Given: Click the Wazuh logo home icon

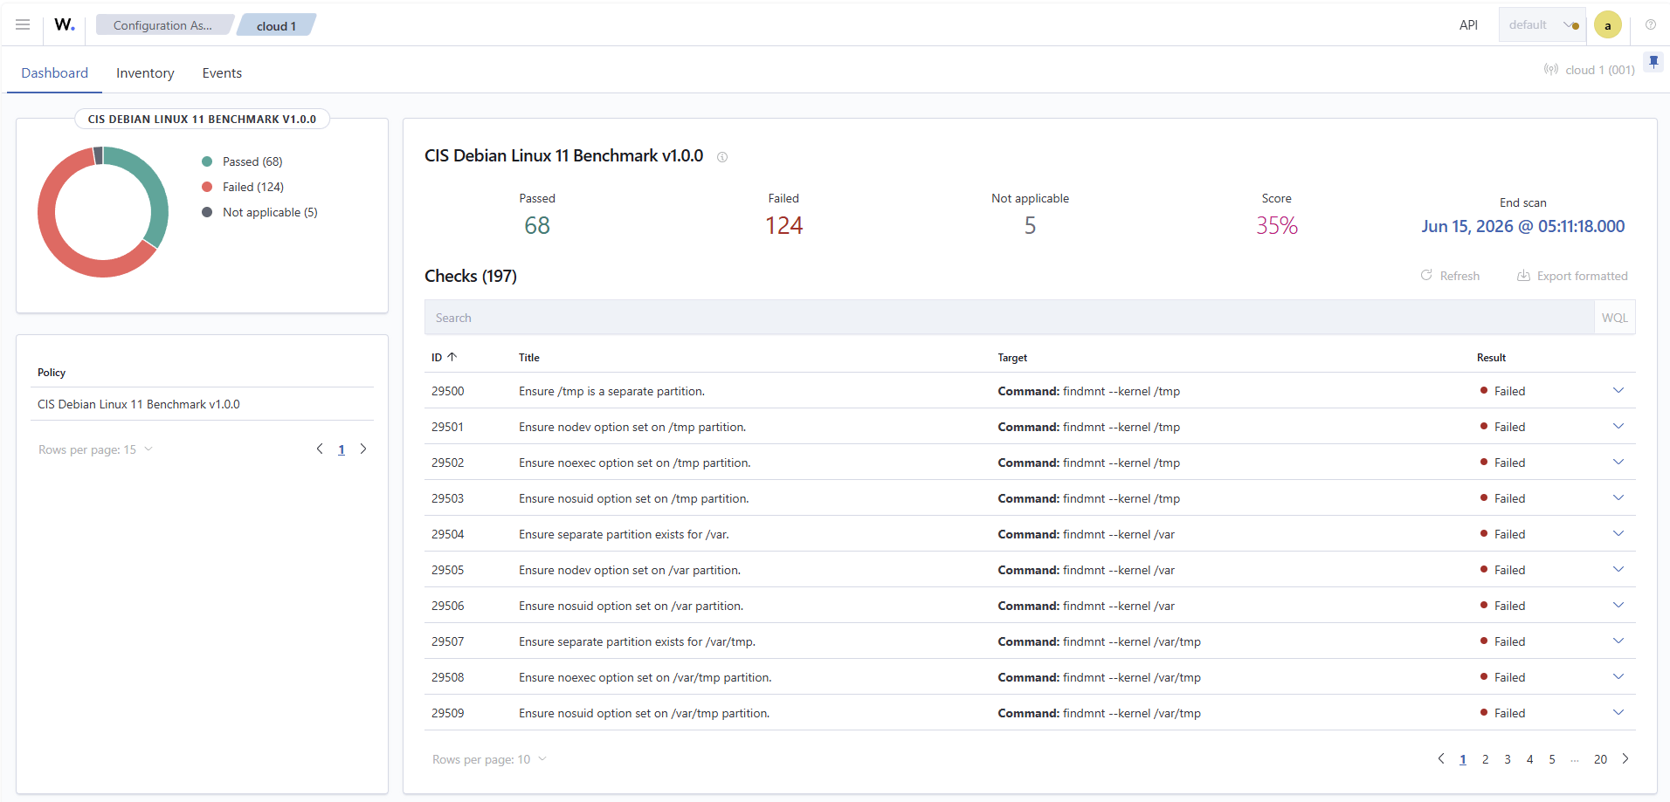Looking at the screenshot, I should coord(65,24).
